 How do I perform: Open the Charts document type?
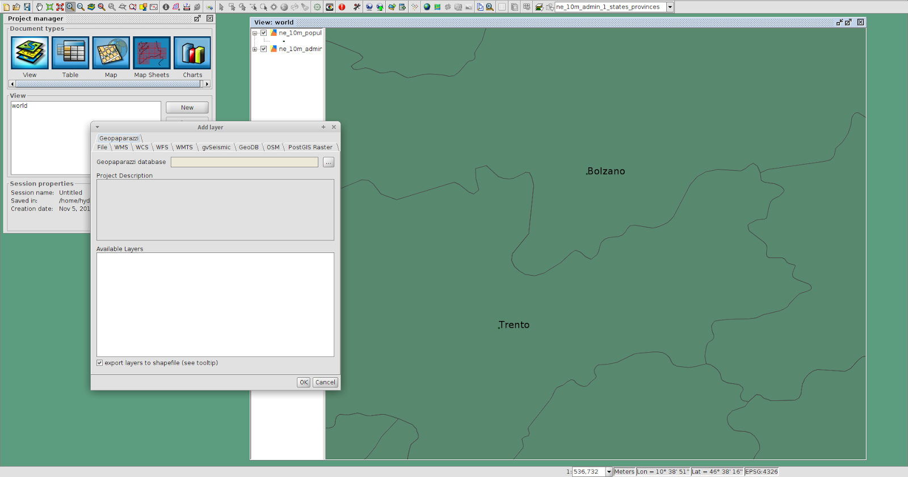(192, 53)
